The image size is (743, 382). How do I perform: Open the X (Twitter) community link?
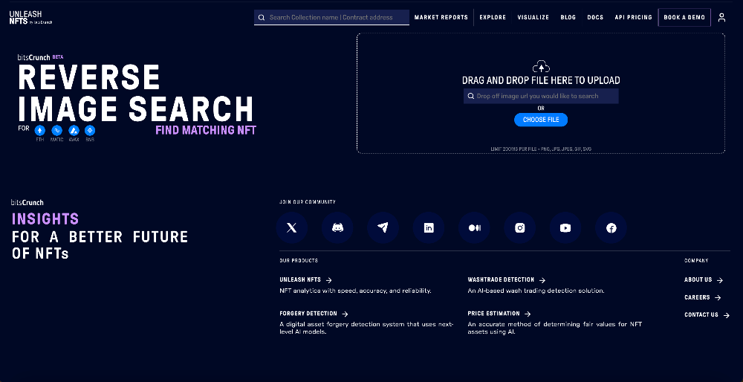291,228
